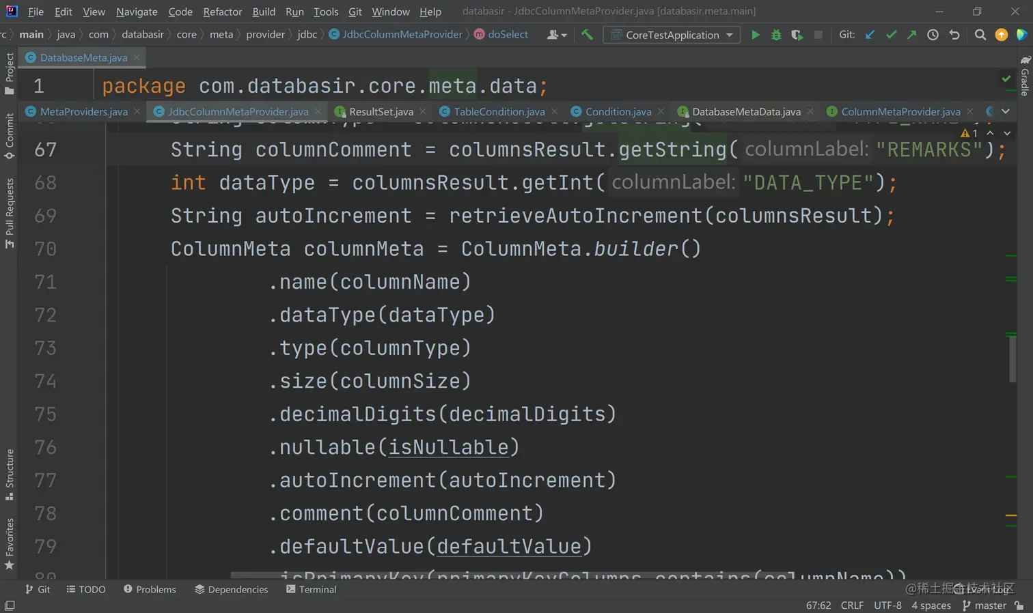Click line number 70 in the gutter
1033x613 pixels.
coord(46,249)
